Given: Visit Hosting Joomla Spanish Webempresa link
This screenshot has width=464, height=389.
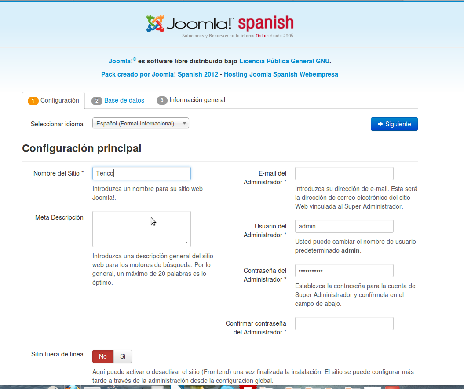Looking at the screenshot, I should [281, 74].
